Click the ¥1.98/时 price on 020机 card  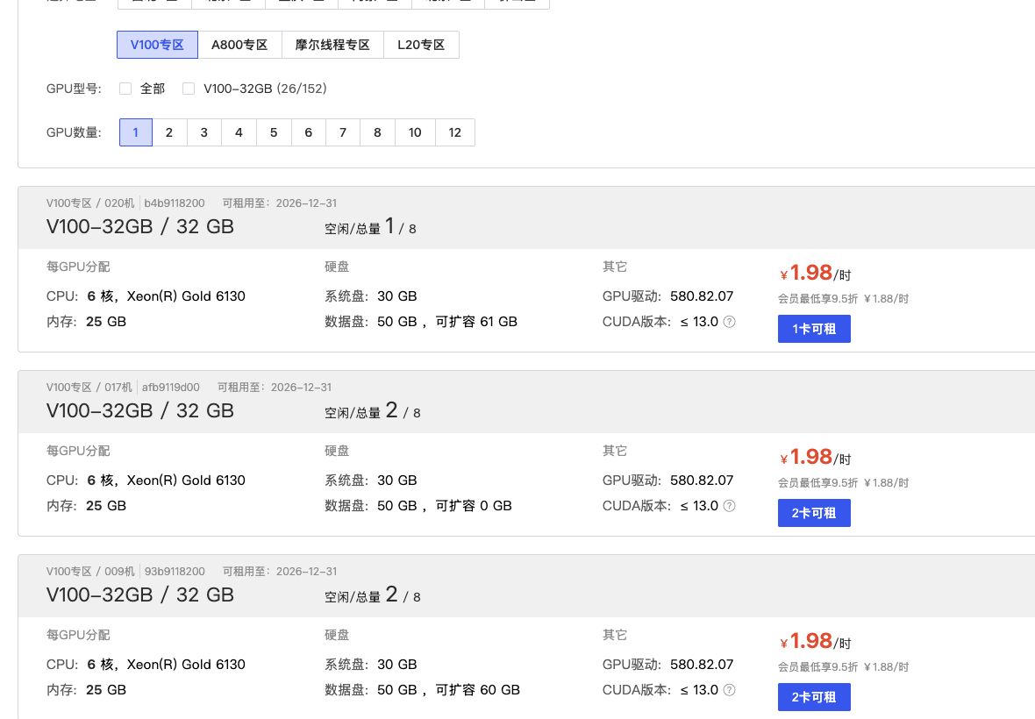click(x=815, y=273)
